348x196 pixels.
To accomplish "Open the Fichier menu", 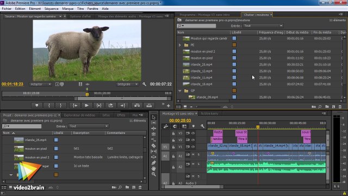I will 7,9.
